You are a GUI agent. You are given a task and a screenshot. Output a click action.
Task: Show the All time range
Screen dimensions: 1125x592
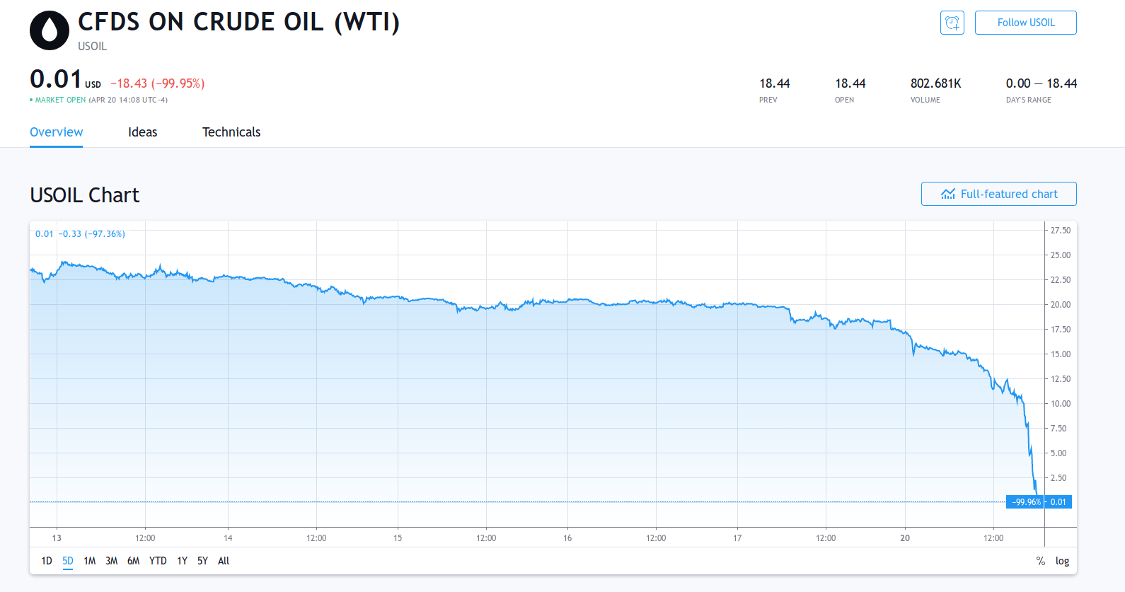click(224, 561)
